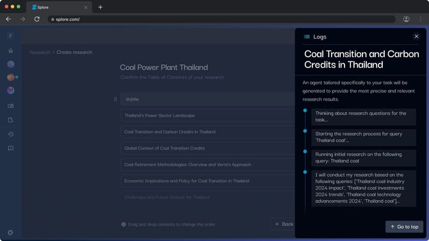
Task: Select Global Context of Coal Transition Credits
Action: pos(207,148)
